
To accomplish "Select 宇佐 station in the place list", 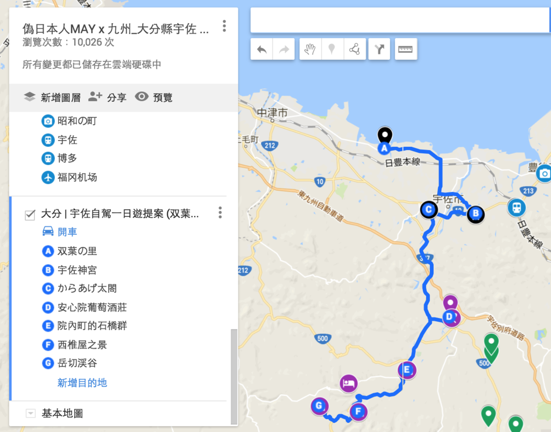I will (x=59, y=140).
